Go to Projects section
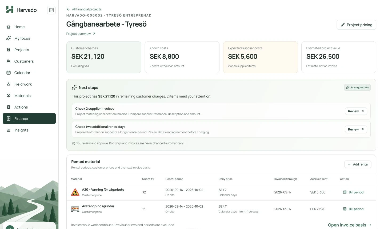 (29, 50)
